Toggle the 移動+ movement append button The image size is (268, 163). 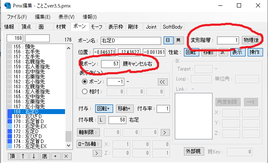click(x=125, y=109)
